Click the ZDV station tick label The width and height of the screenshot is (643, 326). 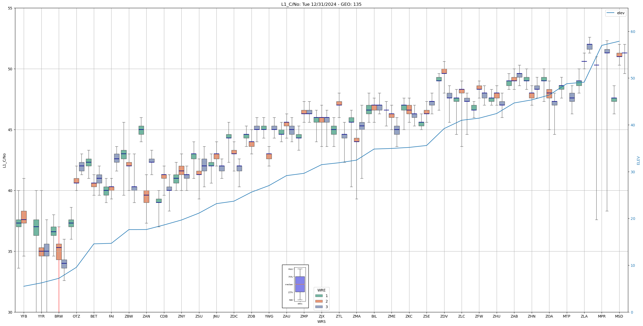pyautogui.click(x=444, y=316)
